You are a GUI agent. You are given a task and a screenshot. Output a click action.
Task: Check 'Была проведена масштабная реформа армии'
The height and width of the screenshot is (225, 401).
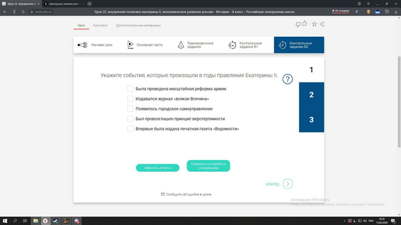[130, 89]
